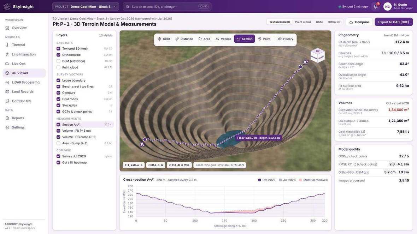Enable Area · Dump D-2 measurement
This screenshot has height=234, width=417.
click(58, 143)
